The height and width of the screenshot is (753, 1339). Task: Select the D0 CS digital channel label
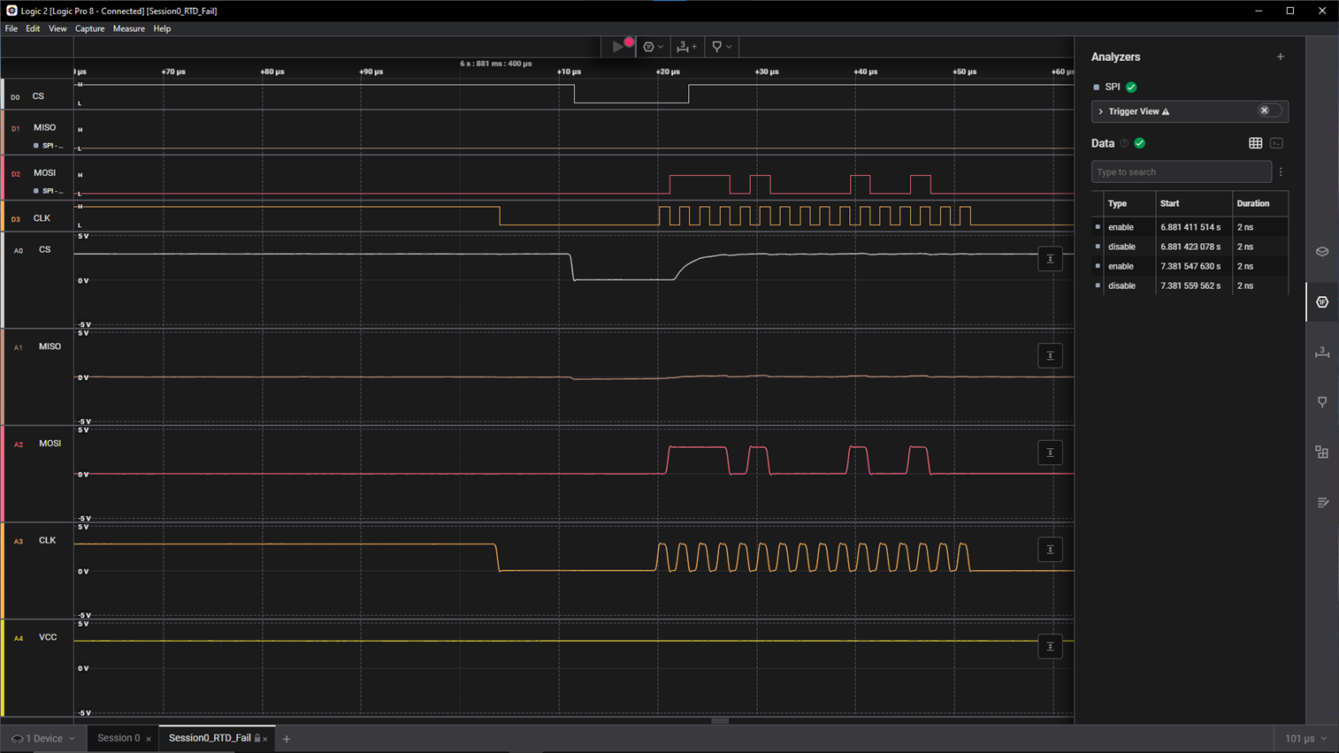pyautogui.click(x=38, y=96)
